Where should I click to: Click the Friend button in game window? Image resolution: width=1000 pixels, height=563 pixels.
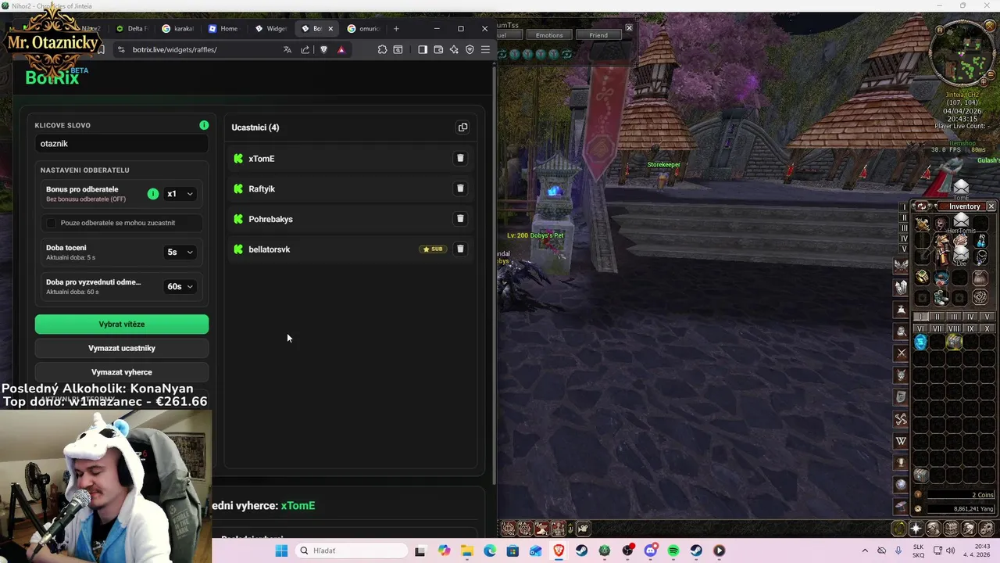tap(598, 35)
